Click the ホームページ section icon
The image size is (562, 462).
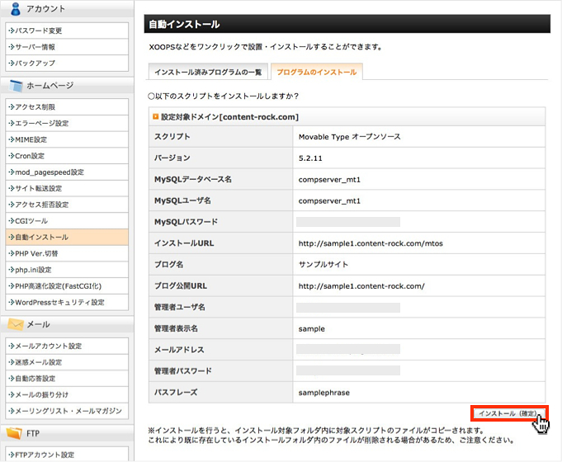coord(17,86)
